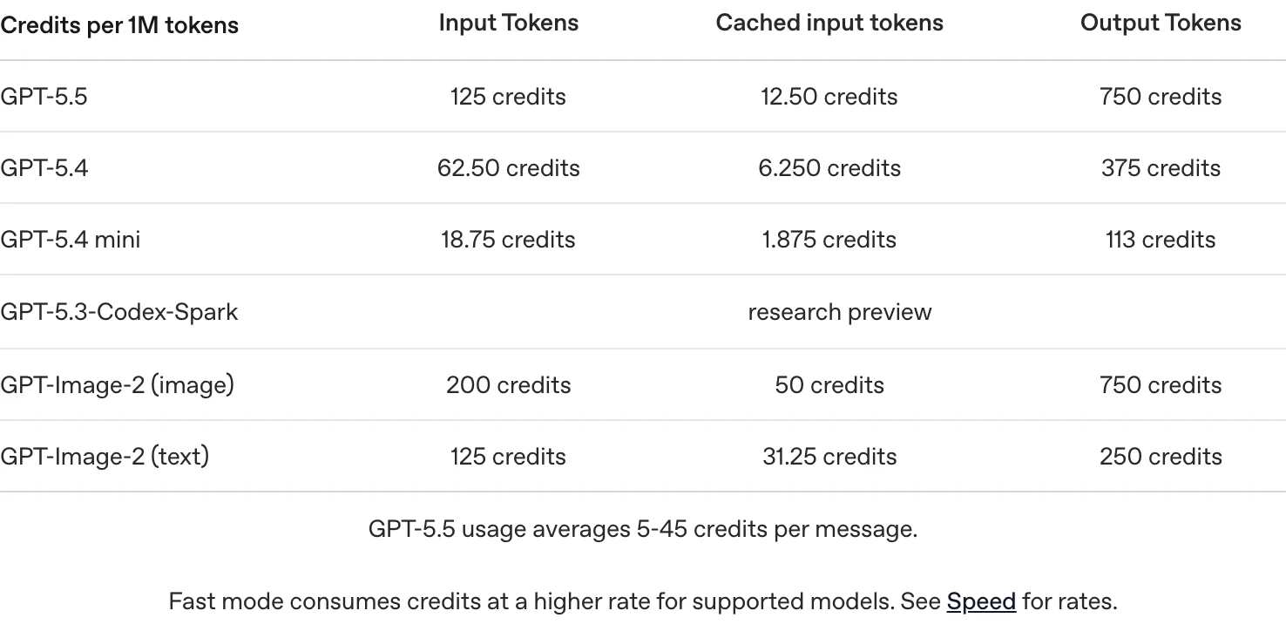Click the 12.50 credits cached cell
This screenshot has height=638, width=1286.
[829, 97]
